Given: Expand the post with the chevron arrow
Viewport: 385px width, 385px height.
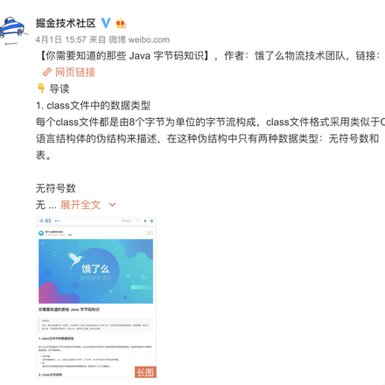Looking at the screenshot, I should [x=112, y=205].
